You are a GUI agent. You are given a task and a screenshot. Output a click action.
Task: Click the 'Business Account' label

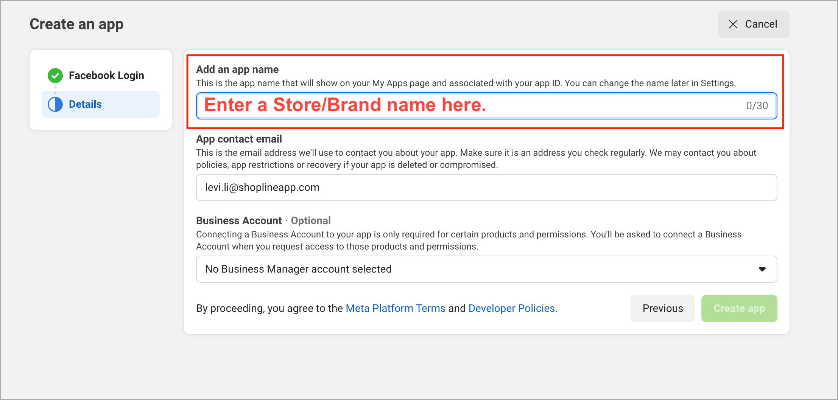tap(239, 221)
